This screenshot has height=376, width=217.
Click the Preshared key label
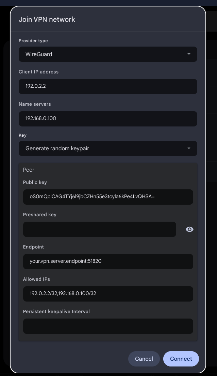coord(39,215)
